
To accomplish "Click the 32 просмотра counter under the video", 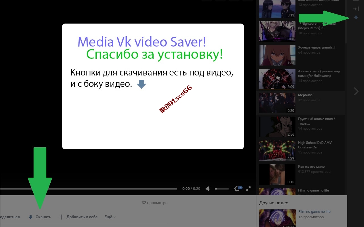I will 154,203.
